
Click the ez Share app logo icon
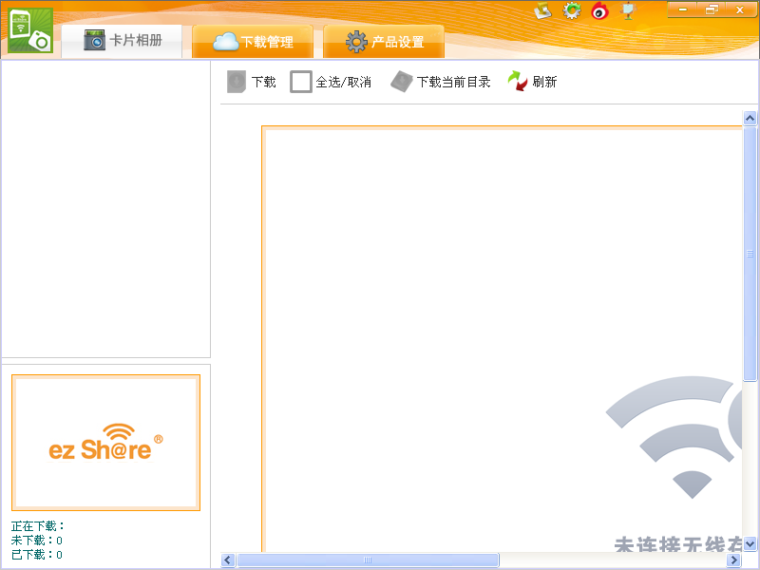tap(30, 30)
